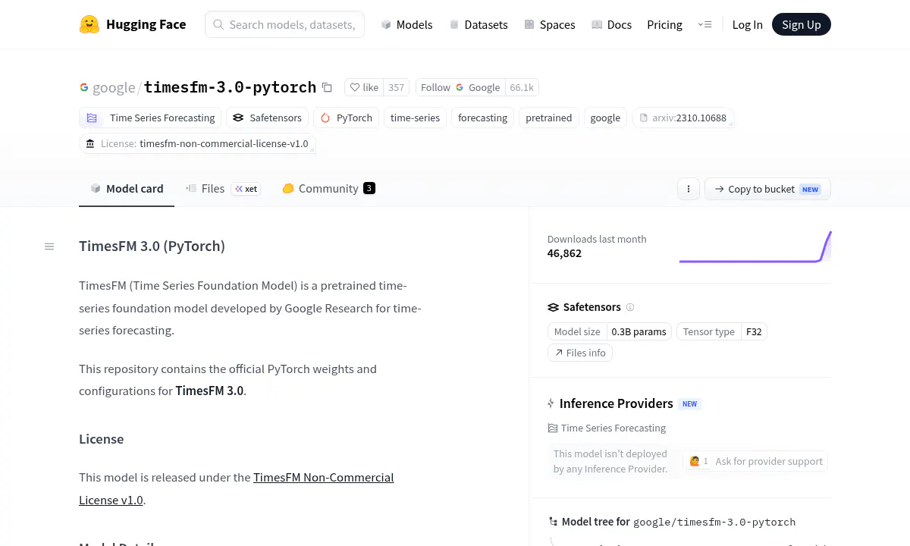This screenshot has height=546, width=910.
Task: Click the Safetensors info icon
Action: [x=630, y=307]
